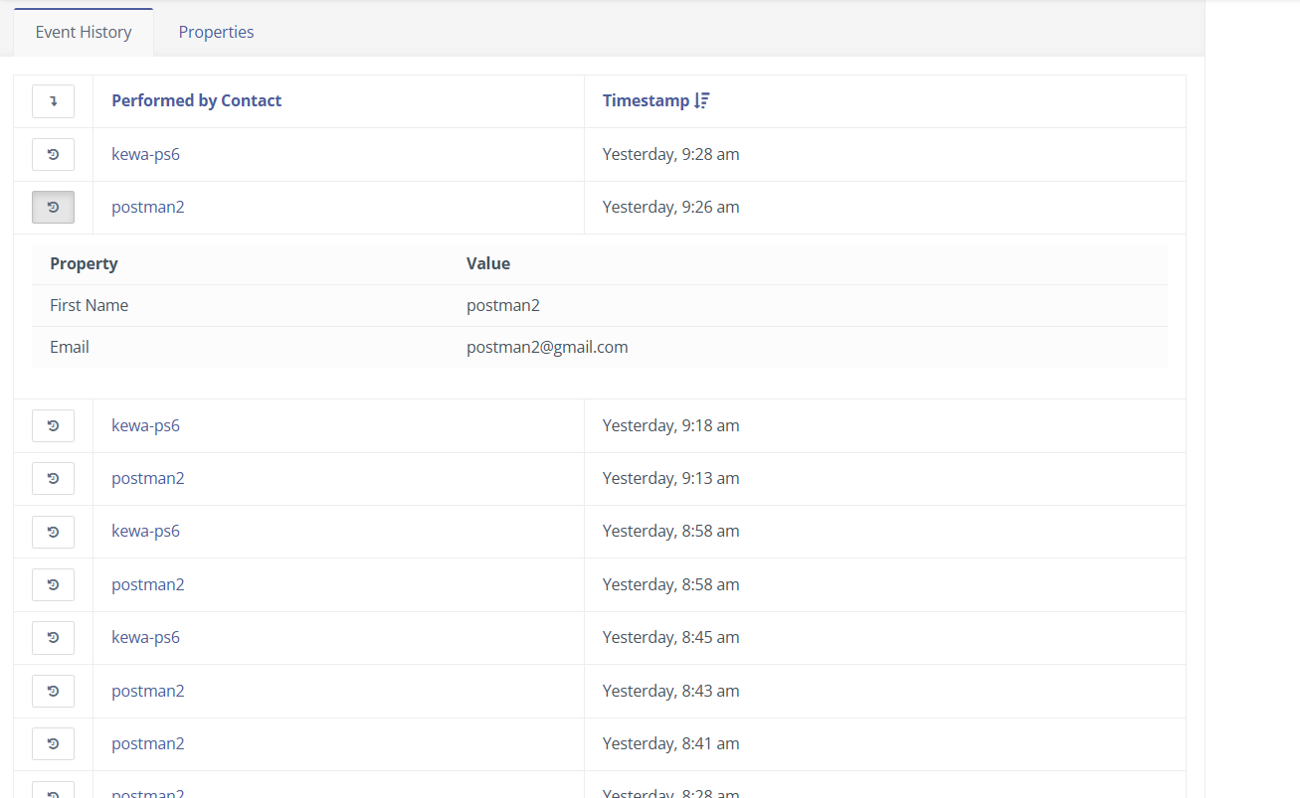Click the Timestamp sort descending icon
The width and height of the screenshot is (1300, 798).
702,100
